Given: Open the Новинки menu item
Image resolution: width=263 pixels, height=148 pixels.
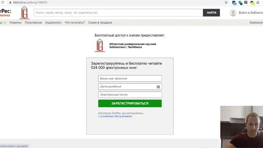Looking at the screenshot, I should point(16,23).
